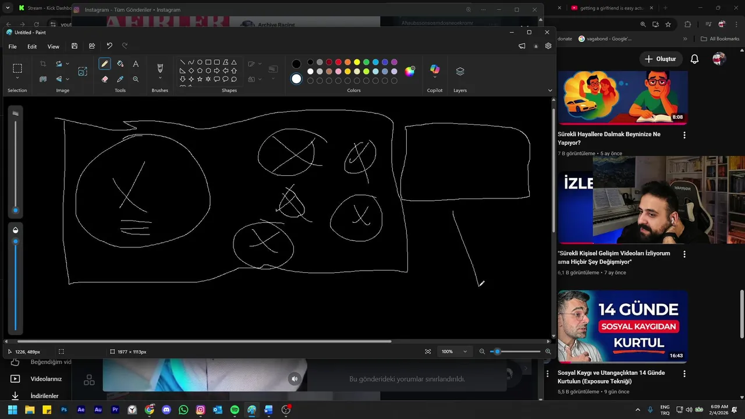This screenshot has height=419, width=745.
Task: Click the Magnifier tool
Action: 136,79
